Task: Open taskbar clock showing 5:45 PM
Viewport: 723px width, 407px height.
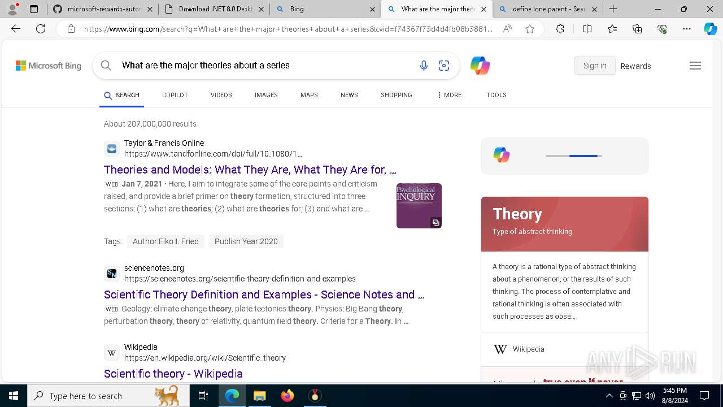Action: 675,396
